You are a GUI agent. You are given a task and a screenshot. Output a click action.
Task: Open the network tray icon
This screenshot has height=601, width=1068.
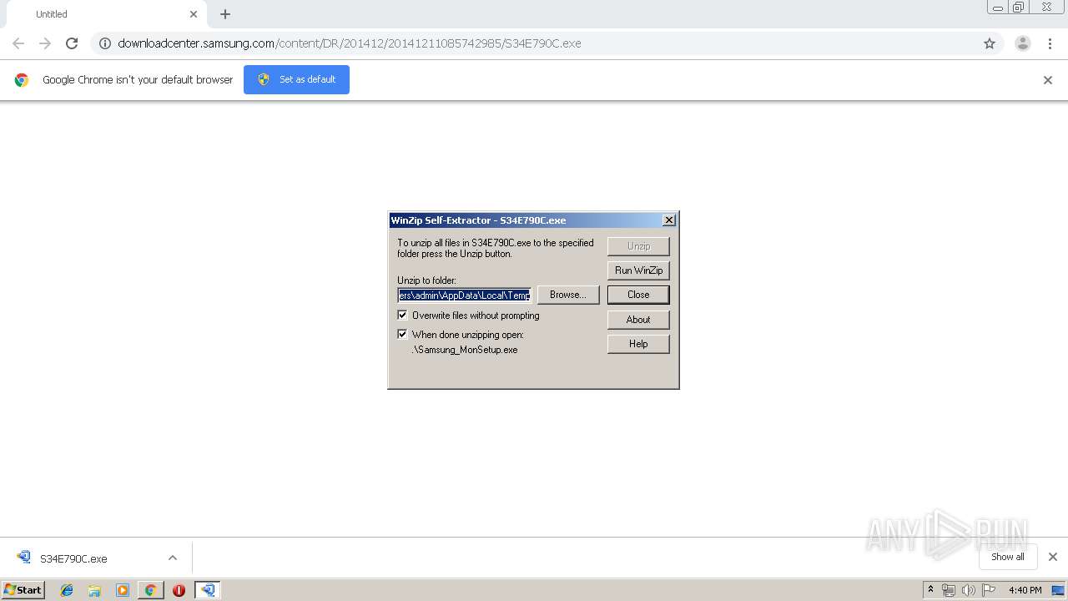(x=949, y=590)
